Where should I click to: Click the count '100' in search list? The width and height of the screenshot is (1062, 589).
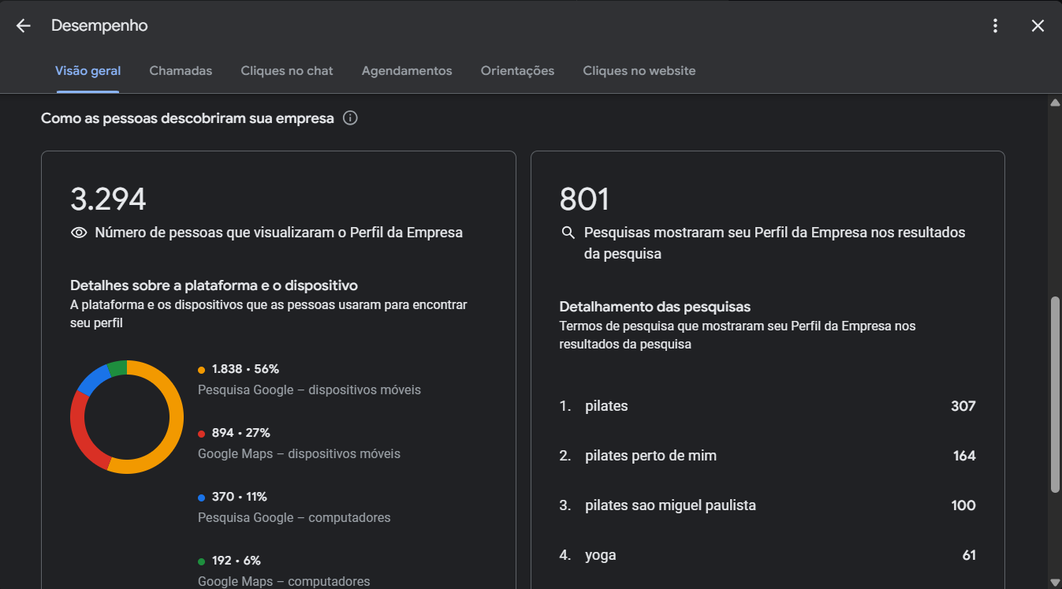[x=963, y=505]
